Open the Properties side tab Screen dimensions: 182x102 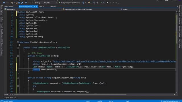point(180,21)
